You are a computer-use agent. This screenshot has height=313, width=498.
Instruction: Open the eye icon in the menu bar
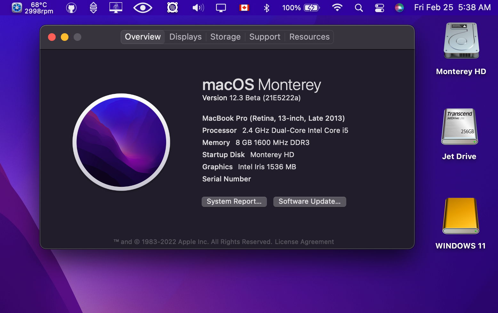pos(143,8)
